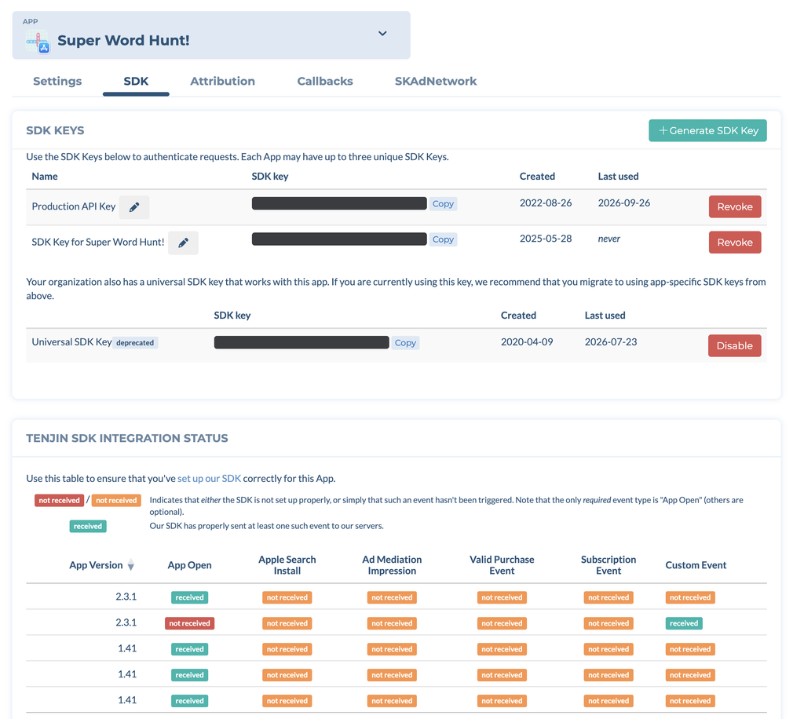The width and height of the screenshot is (804, 719).
Task: Generate a new SDK Key
Action: 707,130
